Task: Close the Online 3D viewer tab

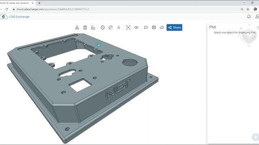Action: pos(32,3)
